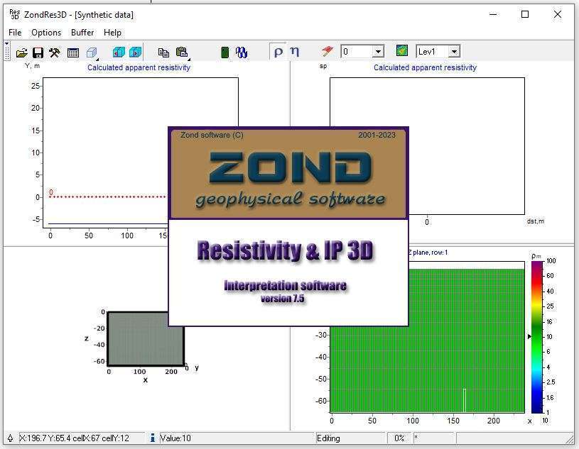Open the Help menu
This screenshot has width=579, height=449.
pos(112,32)
